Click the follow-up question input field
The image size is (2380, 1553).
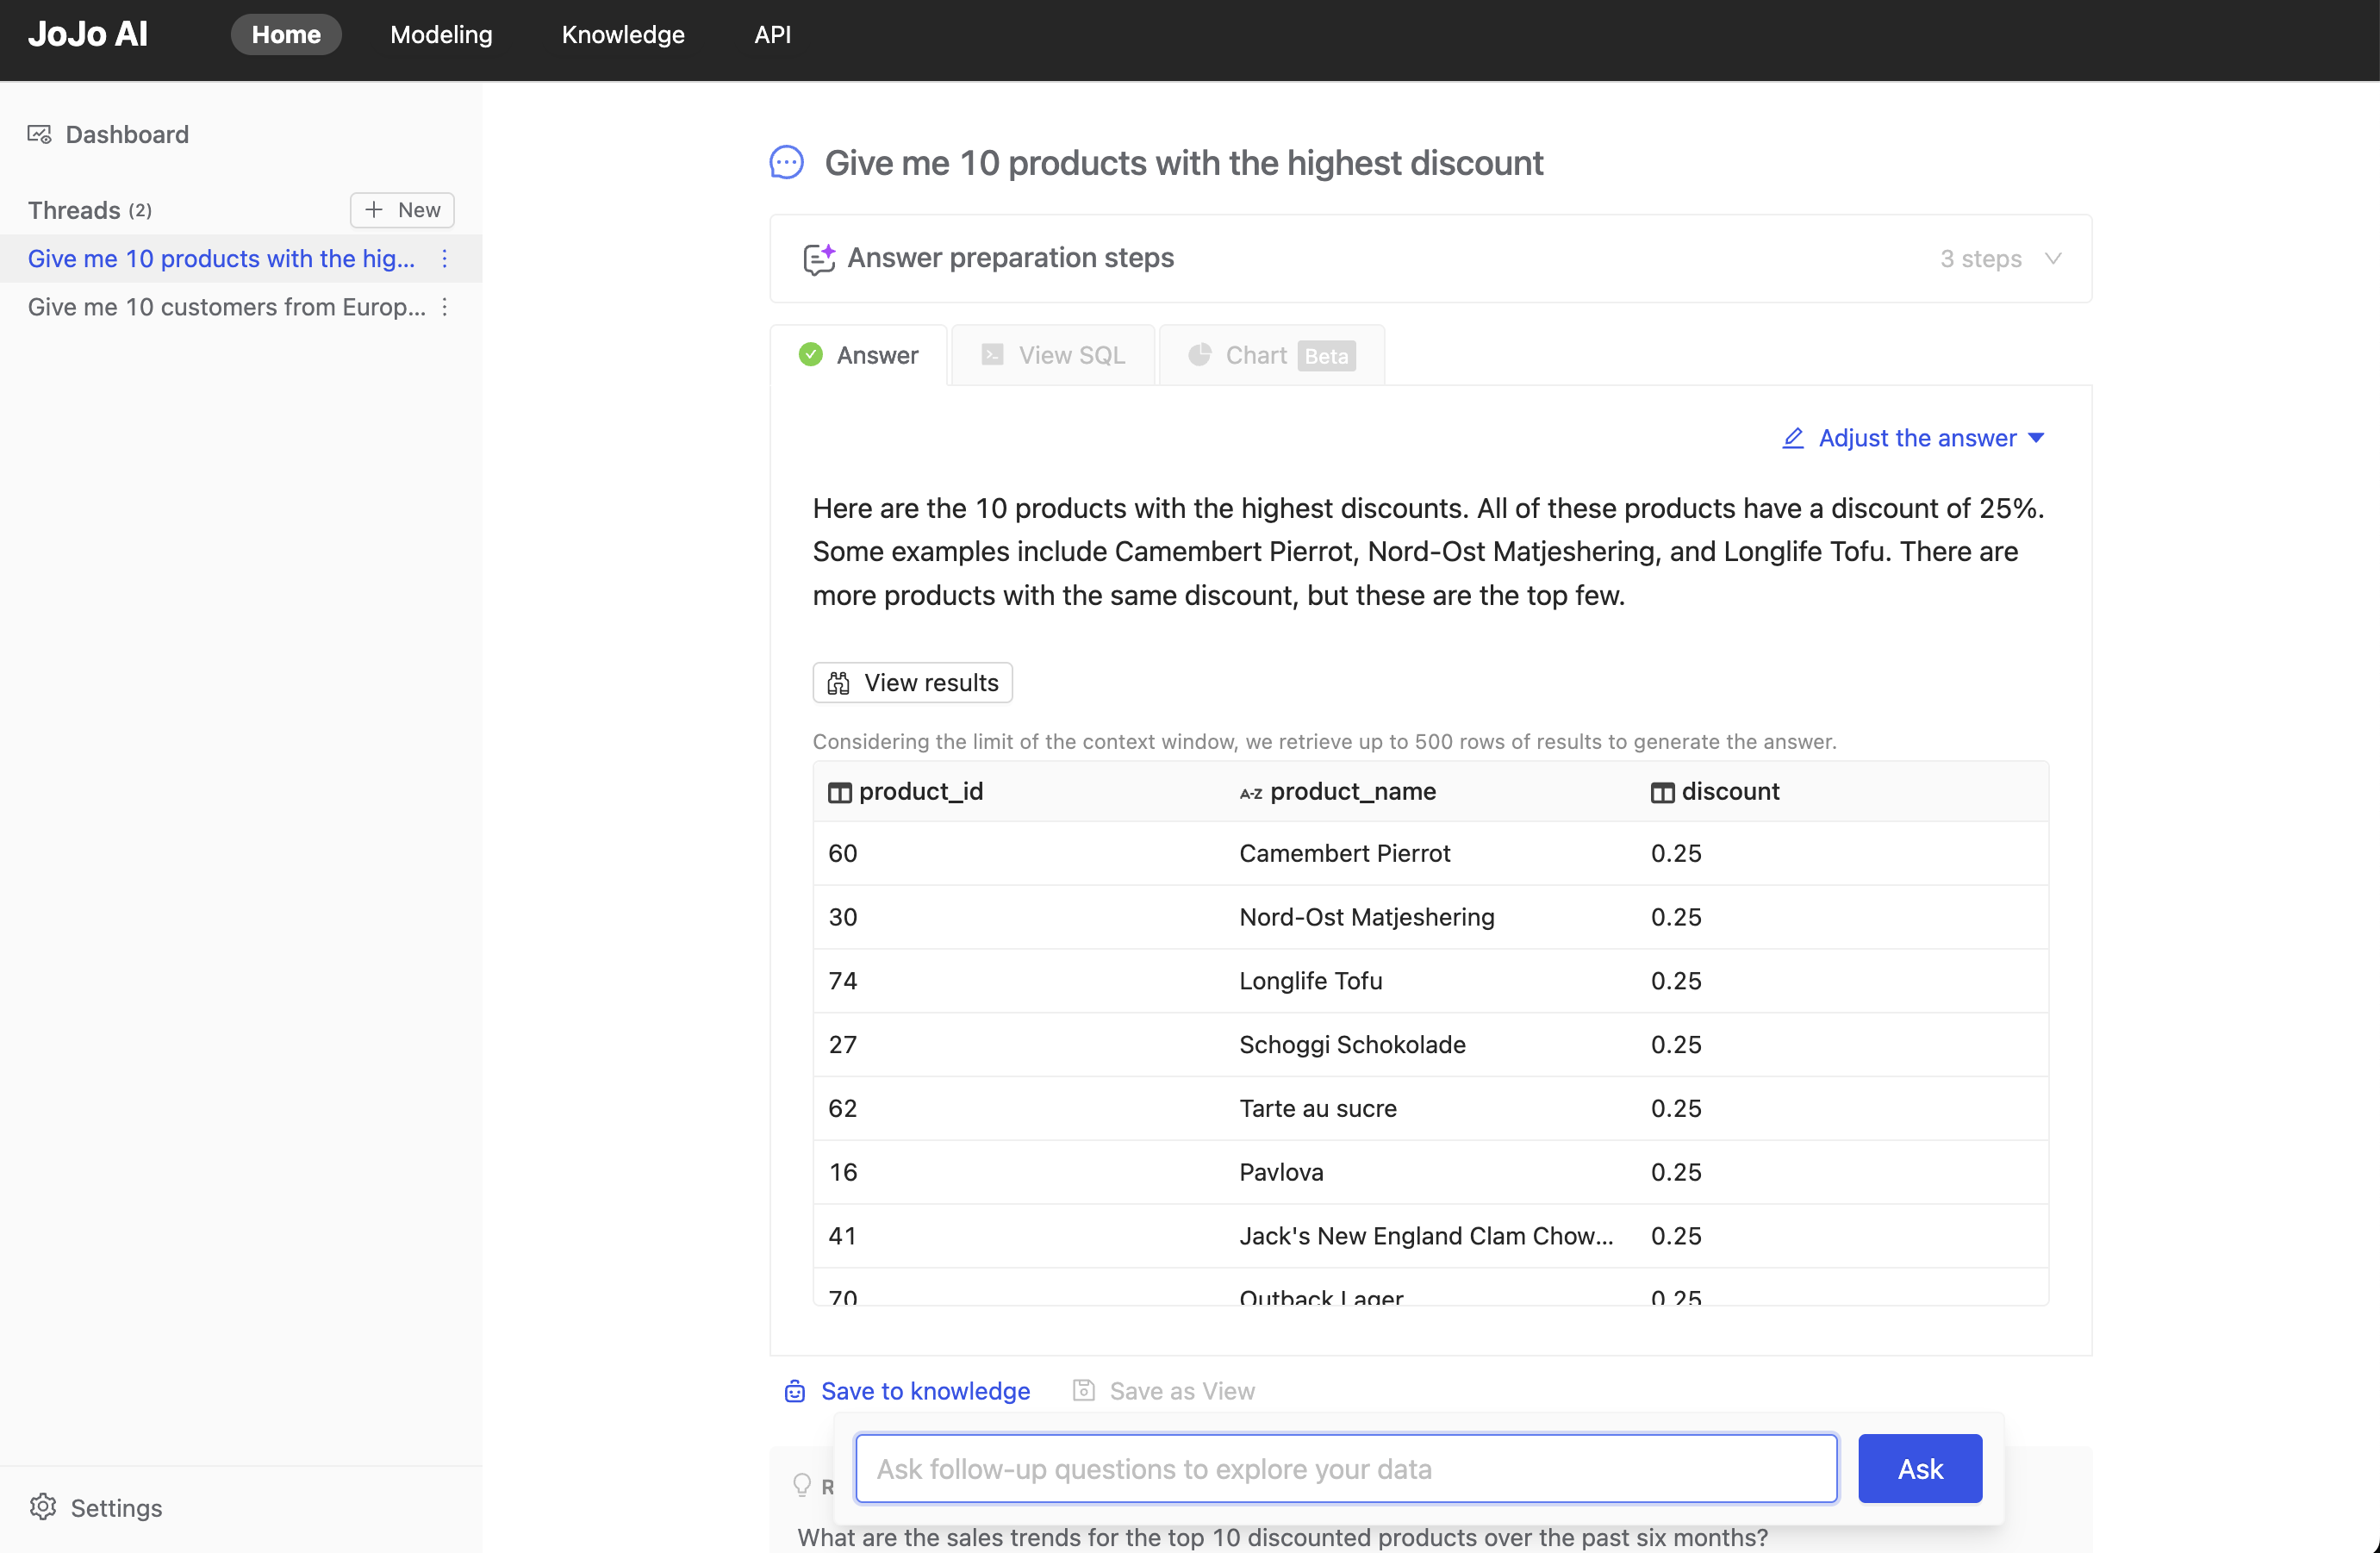[x=1345, y=1468]
